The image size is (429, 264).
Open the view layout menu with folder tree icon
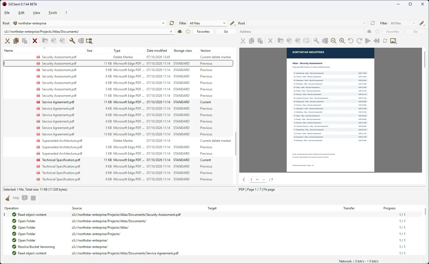coord(89,41)
